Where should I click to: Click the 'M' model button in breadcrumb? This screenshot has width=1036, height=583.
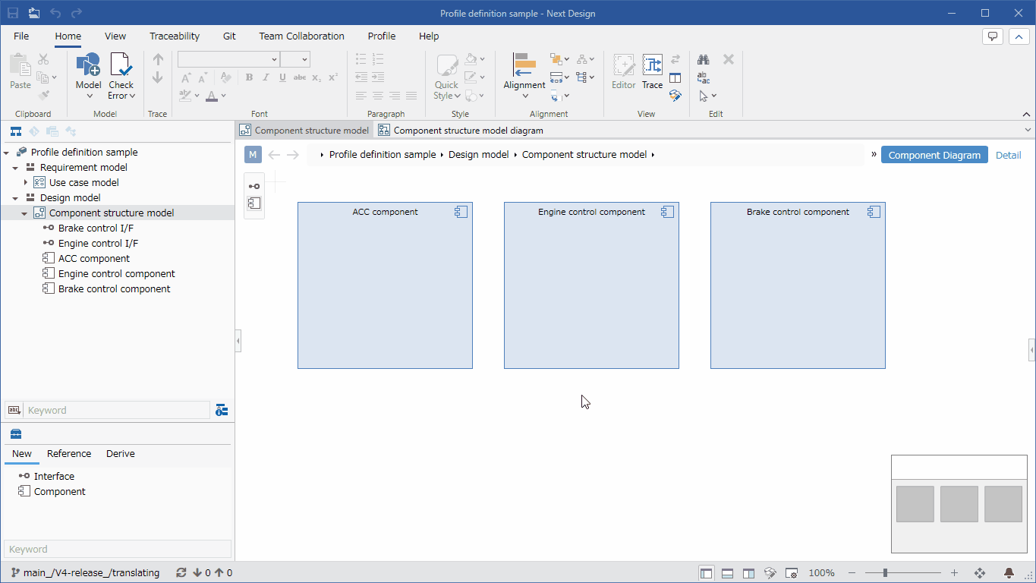[253, 155]
